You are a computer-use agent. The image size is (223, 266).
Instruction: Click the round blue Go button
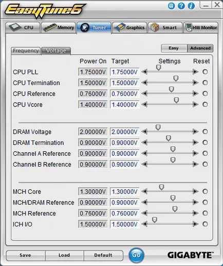(136, 255)
